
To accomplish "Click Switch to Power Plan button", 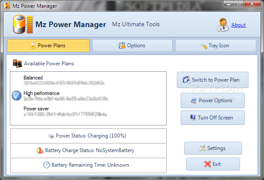I will point(212,80).
